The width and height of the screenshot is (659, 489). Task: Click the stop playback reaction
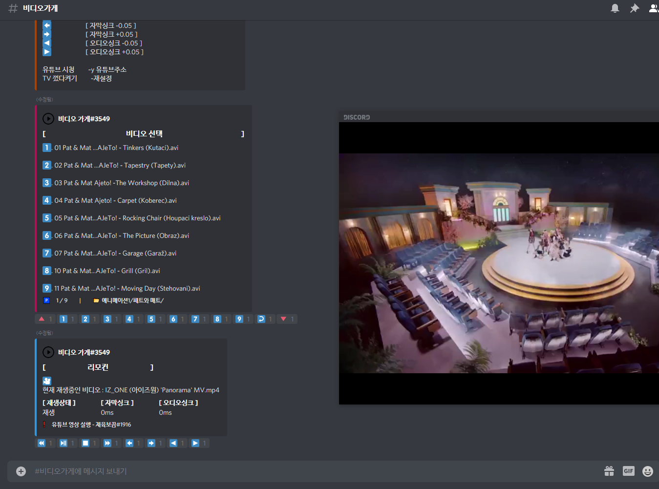85,443
